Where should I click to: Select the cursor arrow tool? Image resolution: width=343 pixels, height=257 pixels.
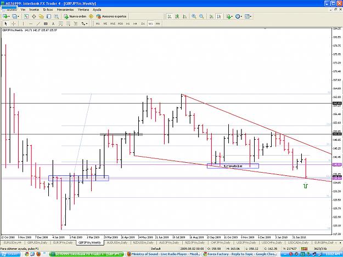[6, 24]
